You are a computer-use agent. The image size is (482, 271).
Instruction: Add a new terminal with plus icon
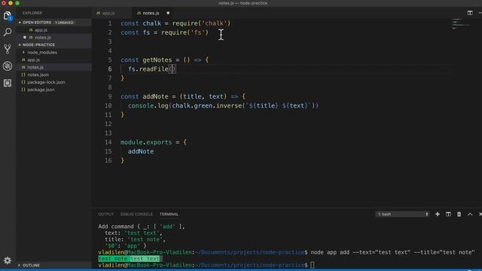click(437, 214)
